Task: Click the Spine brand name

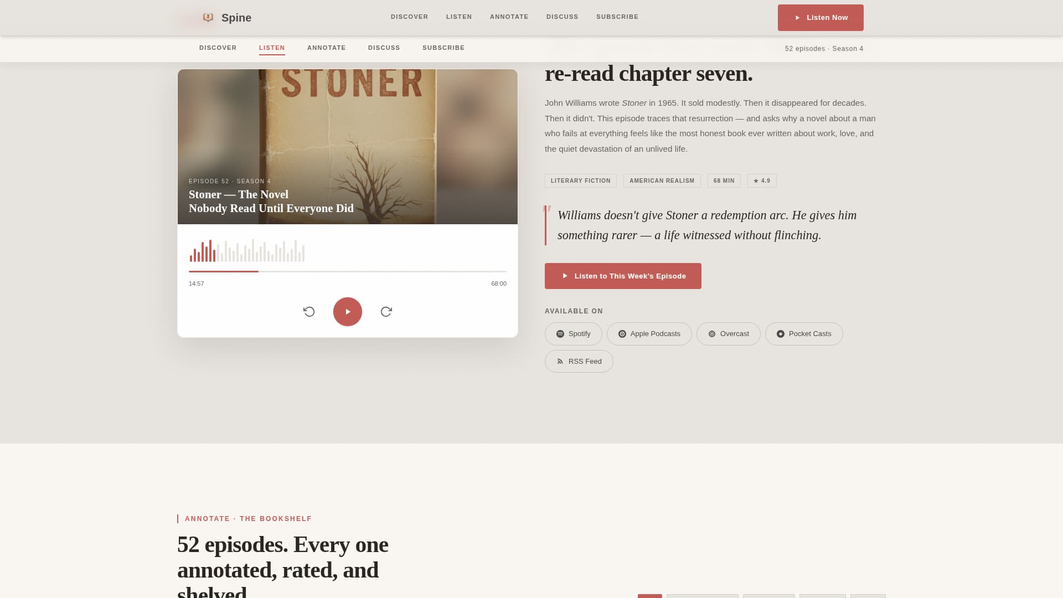Action: (x=236, y=18)
